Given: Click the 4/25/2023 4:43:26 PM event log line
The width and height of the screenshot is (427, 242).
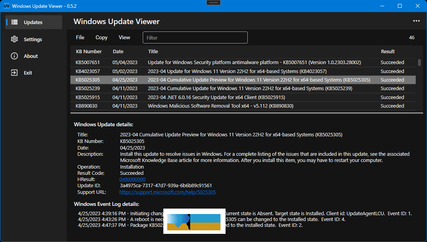Looking at the screenshot, I should tap(212, 219).
